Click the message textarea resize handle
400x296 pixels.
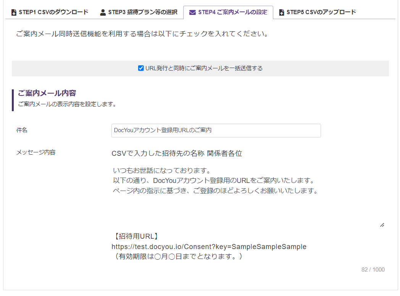[382, 225]
